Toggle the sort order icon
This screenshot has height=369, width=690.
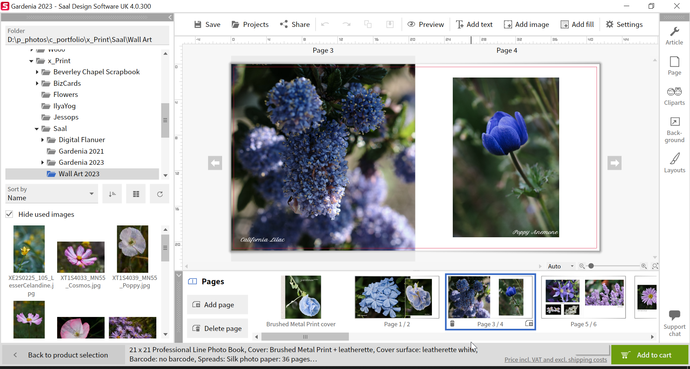[x=112, y=193]
